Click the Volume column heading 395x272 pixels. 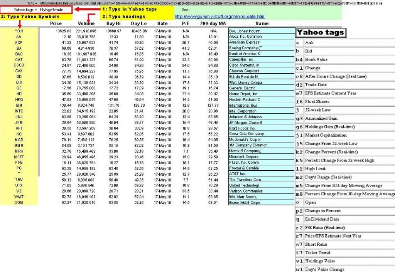tap(86, 24)
